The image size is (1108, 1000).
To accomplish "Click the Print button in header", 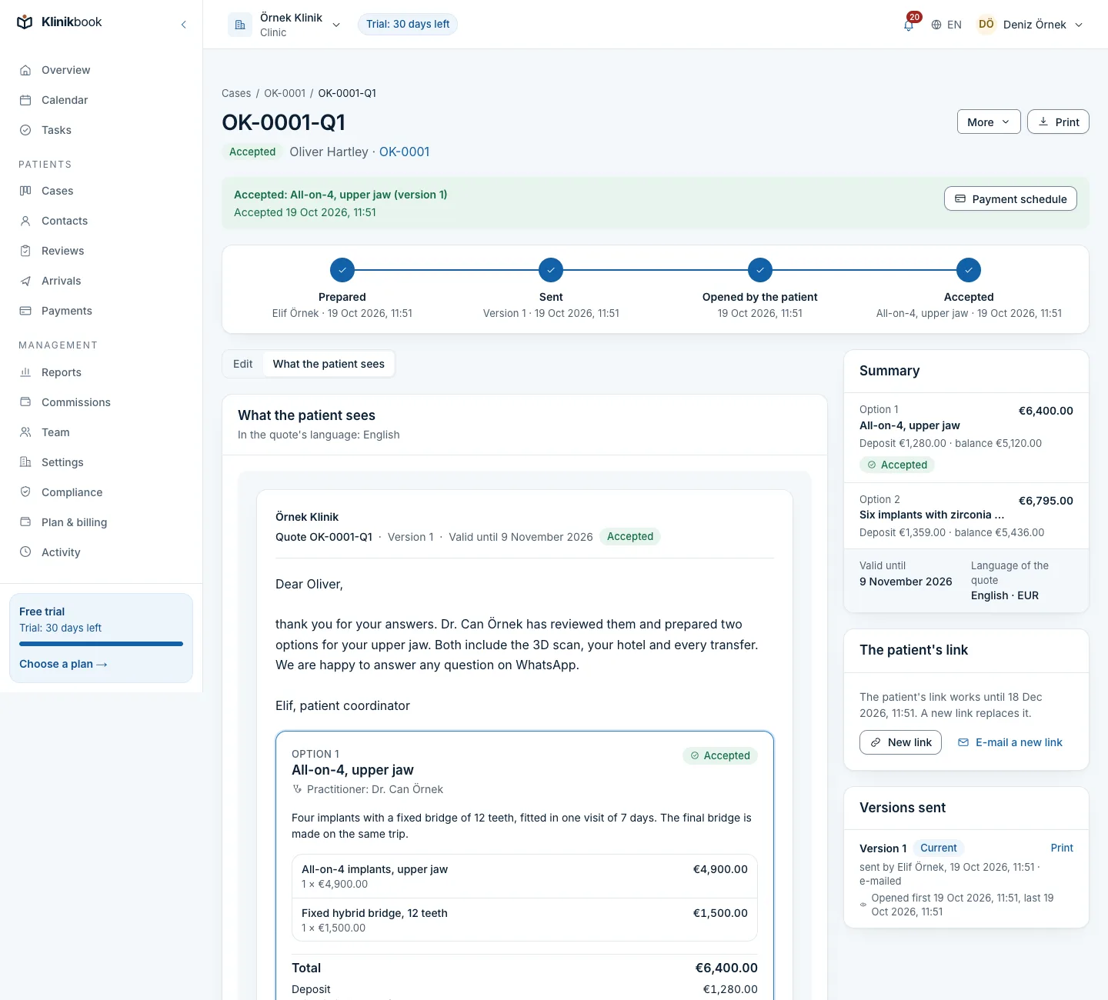I will click(1058, 122).
